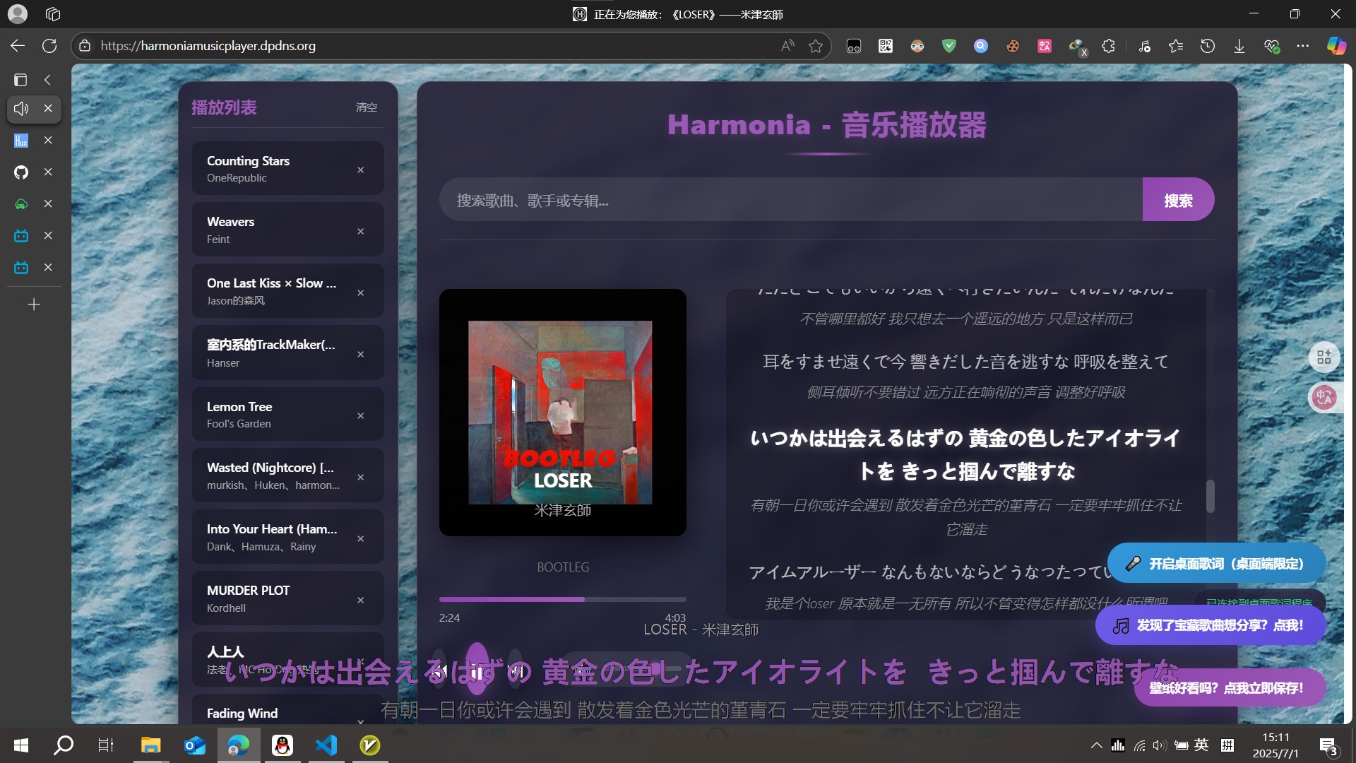
Task: Save wallpaper with 壁纸好看吗 button
Action: tap(1230, 687)
